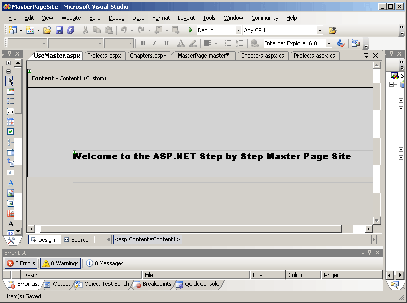Click the Save disk icon
The image size is (407, 303).
click(59, 31)
